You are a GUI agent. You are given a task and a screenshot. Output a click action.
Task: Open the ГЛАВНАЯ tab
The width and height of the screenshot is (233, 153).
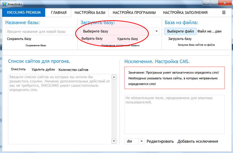[x=59, y=13]
